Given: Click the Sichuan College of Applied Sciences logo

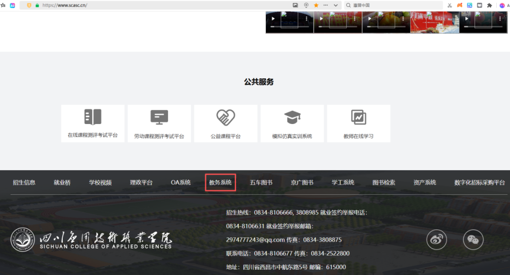Looking at the screenshot, I should [x=91, y=240].
